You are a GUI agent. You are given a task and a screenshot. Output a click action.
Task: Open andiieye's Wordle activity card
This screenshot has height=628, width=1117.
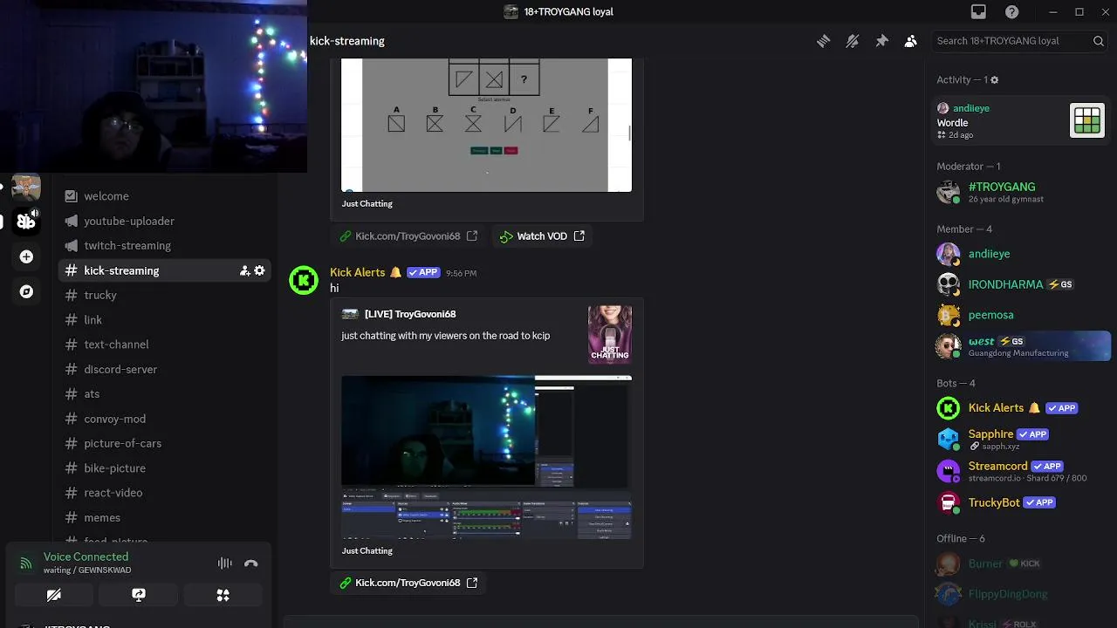click(1021, 120)
